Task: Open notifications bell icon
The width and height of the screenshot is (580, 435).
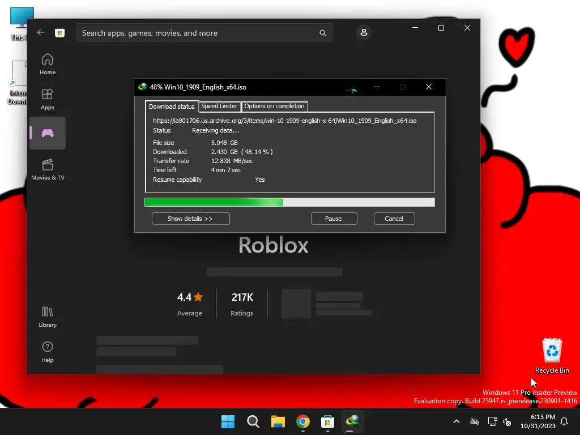Action: pos(565,421)
